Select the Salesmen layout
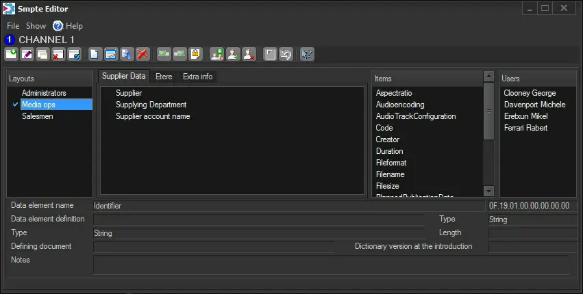583x294 pixels. point(37,116)
